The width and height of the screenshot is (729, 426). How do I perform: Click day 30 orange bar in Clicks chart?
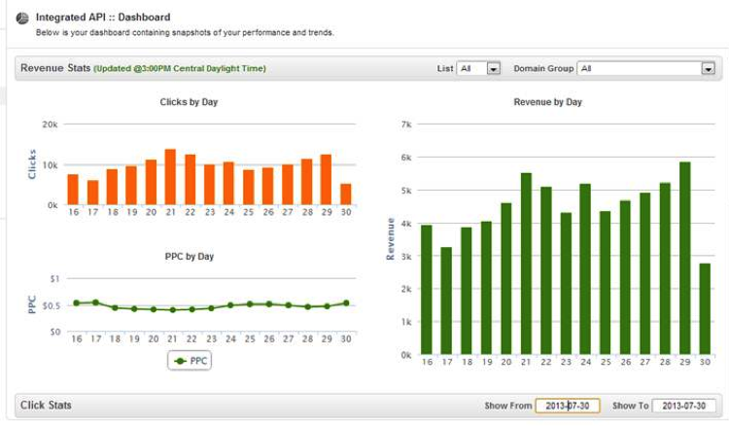coord(346,195)
